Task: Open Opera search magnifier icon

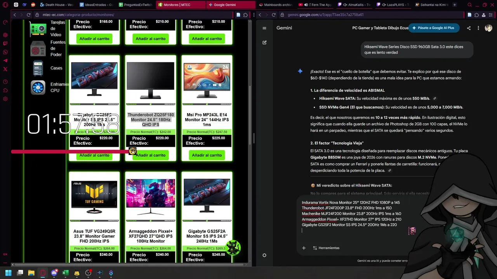Action: (469, 5)
